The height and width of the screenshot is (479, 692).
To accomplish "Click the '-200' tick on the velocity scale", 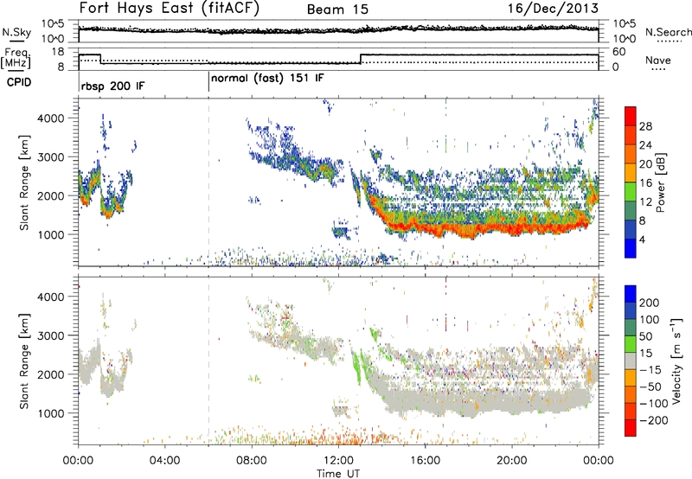I will point(654,420).
